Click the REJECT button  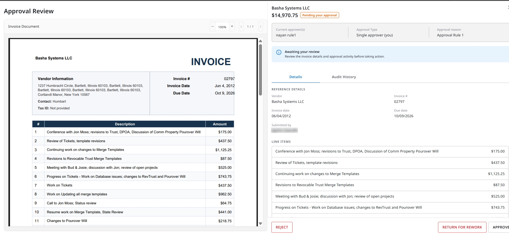click(x=282, y=227)
